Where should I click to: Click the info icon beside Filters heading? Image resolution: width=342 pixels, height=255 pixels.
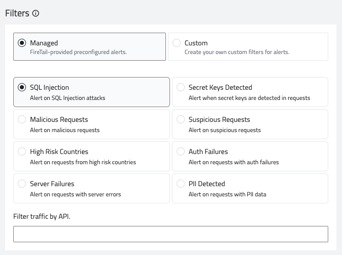[x=36, y=14]
